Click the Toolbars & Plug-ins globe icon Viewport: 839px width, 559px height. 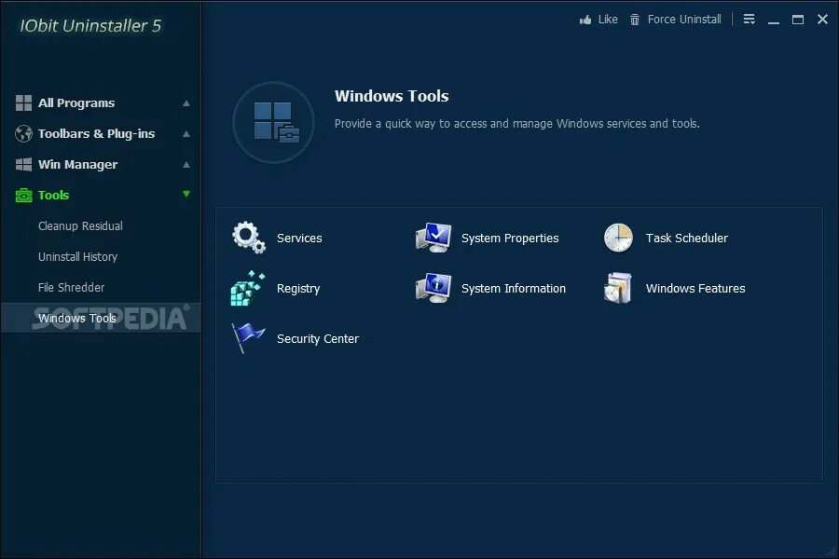(23, 134)
